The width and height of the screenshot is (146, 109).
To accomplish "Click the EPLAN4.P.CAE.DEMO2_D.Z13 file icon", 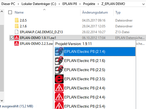I will tap(17, 32).
